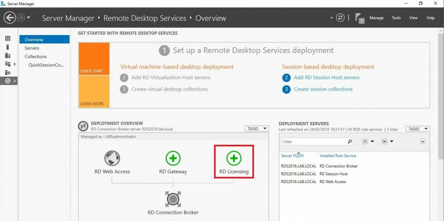Click Add RD Virtualization Host servers
The width and height of the screenshot is (444, 221).
coord(171,77)
